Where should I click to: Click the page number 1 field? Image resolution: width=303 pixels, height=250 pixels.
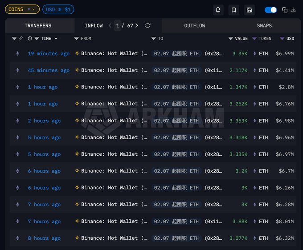(x=118, y=26)
